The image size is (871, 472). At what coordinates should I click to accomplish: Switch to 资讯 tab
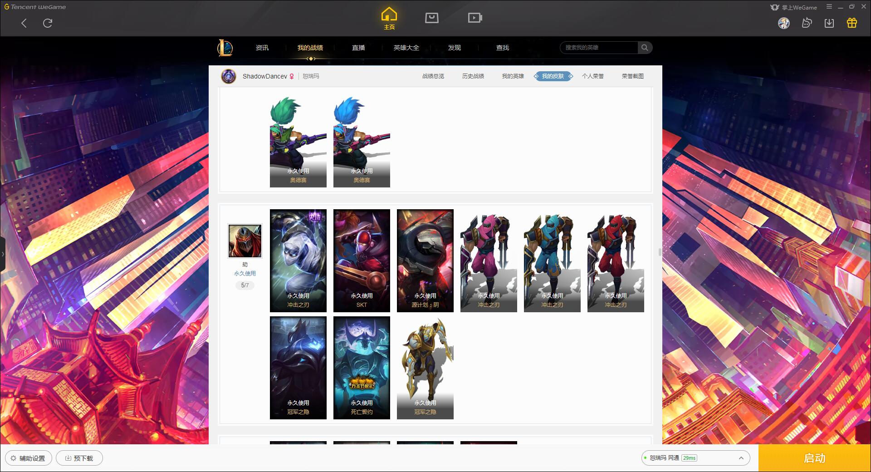262,48
